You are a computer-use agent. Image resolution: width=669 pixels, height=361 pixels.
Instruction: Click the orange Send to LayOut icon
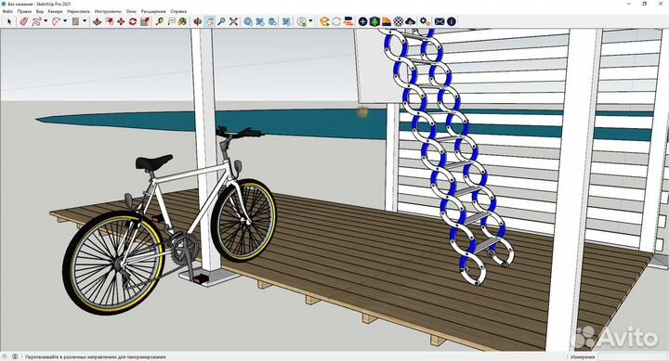click(x=324, y=21)
